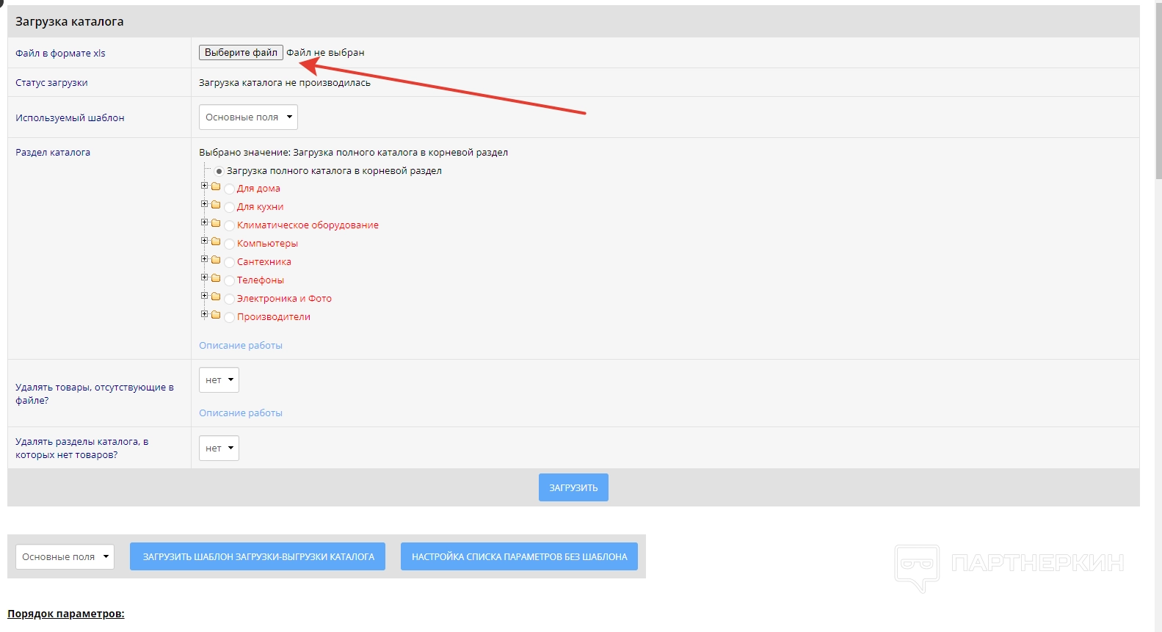Select the Для дома radio button
Image resolution: width=1162 pixels, height=632 pixels.
[x=230, y=189]
